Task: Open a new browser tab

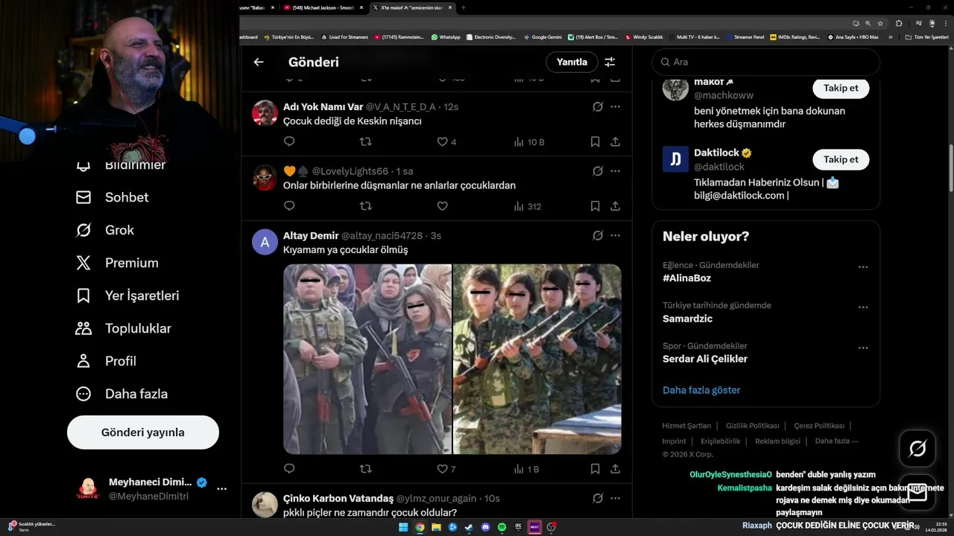Action: 464,7
